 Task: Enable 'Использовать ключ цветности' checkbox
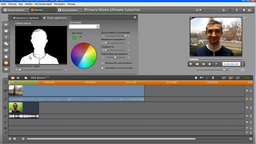tap(102, 63)
